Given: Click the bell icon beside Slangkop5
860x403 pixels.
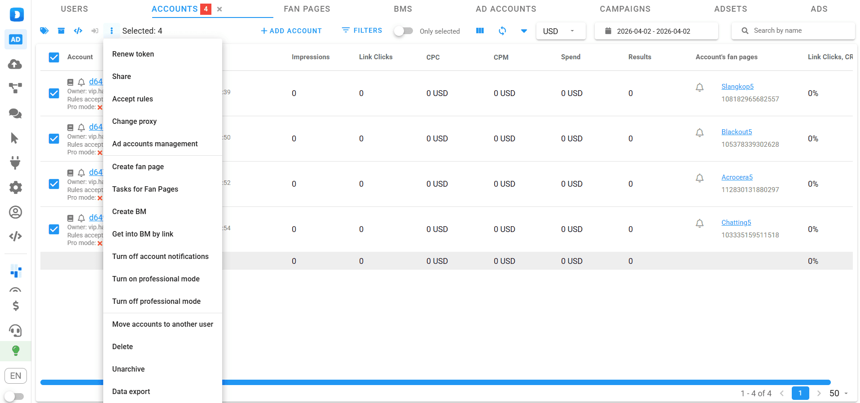Looking at the screenshot, I should pyautogui.click(x=699, y=87).
